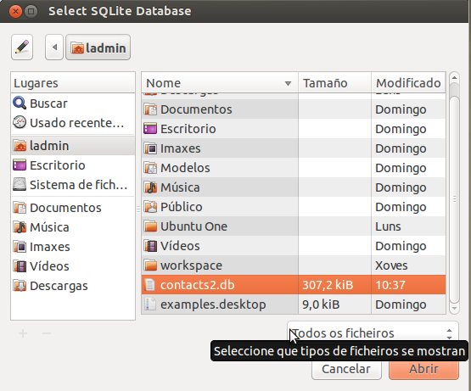Click the pencil icon to type a filename

22,47
